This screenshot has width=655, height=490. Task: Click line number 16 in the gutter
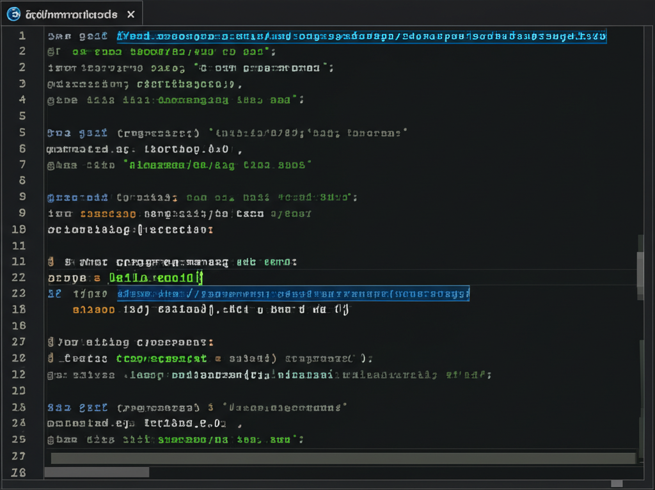point(19,326)
